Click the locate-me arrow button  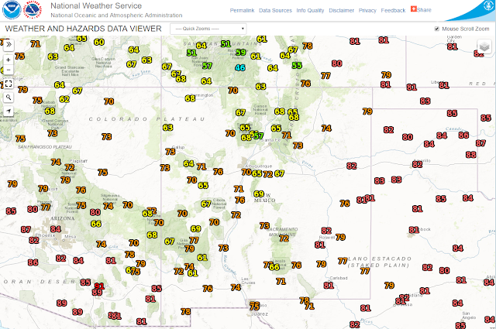point(9,111)
